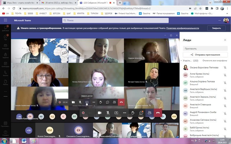Open Задания in the Teams sidebar
The height and width of the screenshot is (144, 231).
[5, 55]
